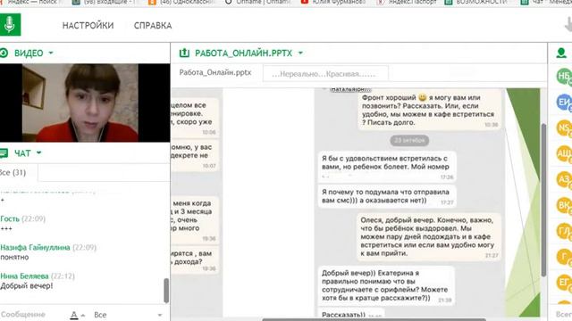Open the Все recipient dropdown
This screenshot has width=572, height=321.
coord(128,315)
